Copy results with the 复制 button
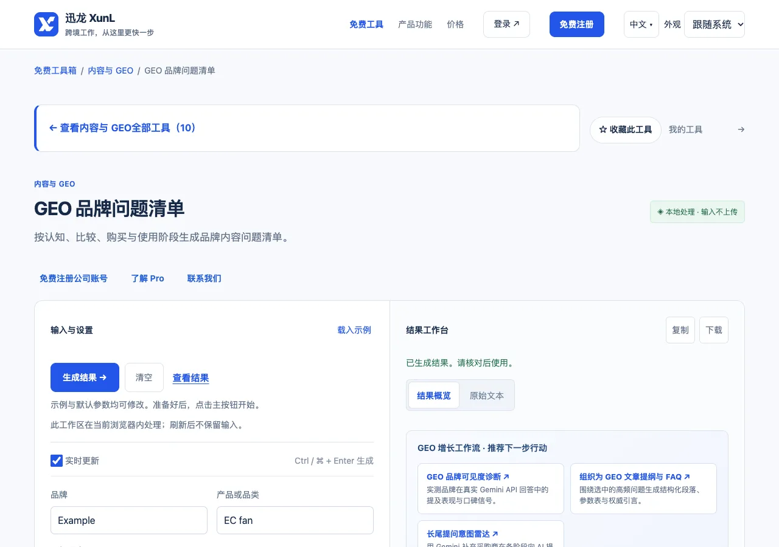The width and height of the screenshot is (779, 547). click(x=680, y=330)
